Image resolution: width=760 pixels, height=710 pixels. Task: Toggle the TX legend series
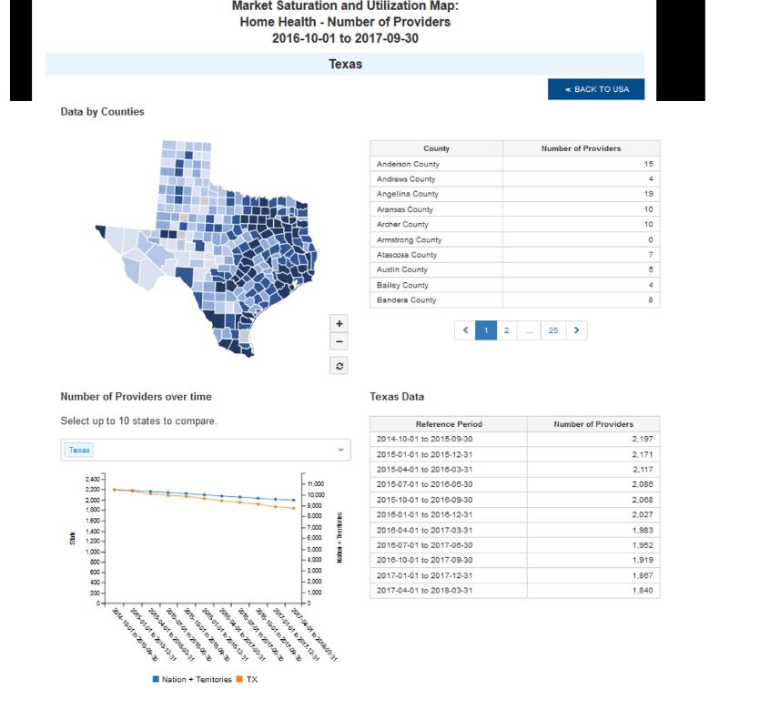tap(246, 679)
